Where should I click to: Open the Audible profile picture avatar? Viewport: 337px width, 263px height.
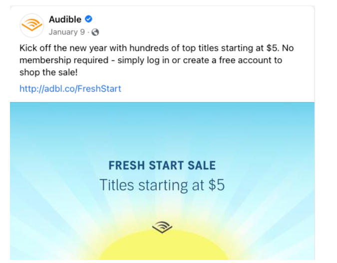pos(32,25)
